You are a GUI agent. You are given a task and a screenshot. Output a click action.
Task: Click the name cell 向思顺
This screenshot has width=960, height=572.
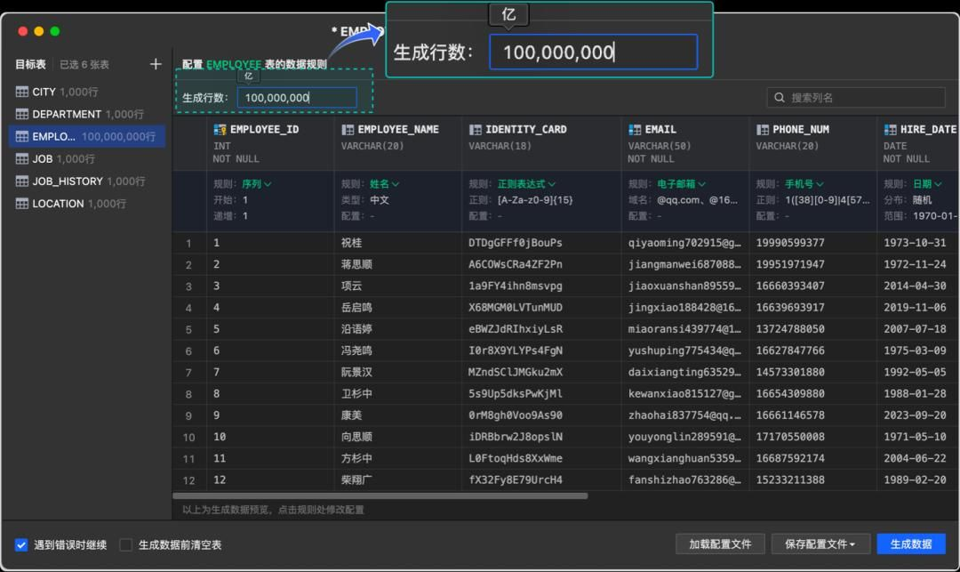pos(356,437)
